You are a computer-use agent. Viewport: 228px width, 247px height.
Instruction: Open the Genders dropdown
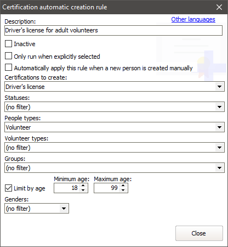click(x=64, y=209)
